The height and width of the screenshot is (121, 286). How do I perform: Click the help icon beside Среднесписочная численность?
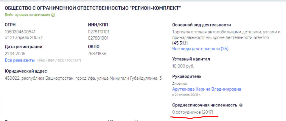(x=241, y=105)
